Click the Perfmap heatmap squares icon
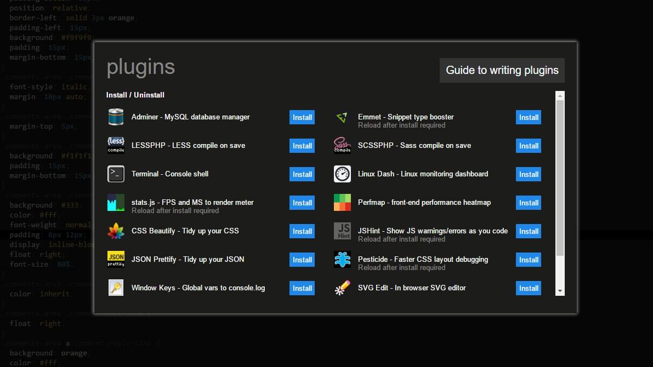653x367 pixels. coord(342,202)
